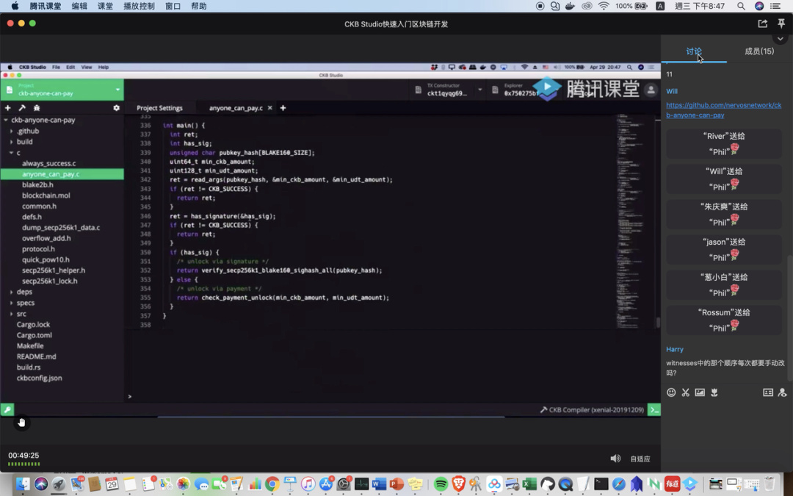Expand the .github folder
This screenshot has height=496, width=793.
(11, 131)
